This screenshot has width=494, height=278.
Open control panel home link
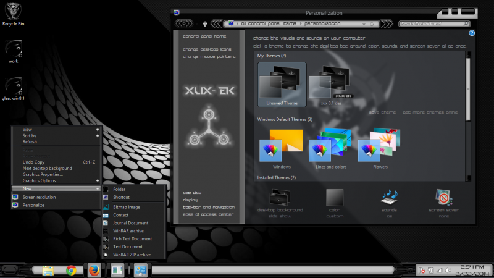(x=204, y=36)
